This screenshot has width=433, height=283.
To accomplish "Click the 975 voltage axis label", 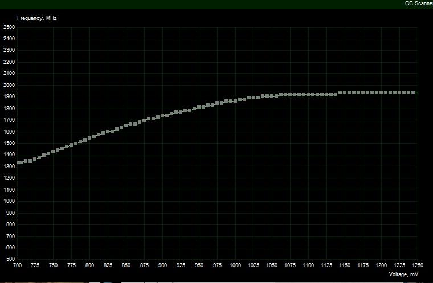I will click(x=217, y=265).
